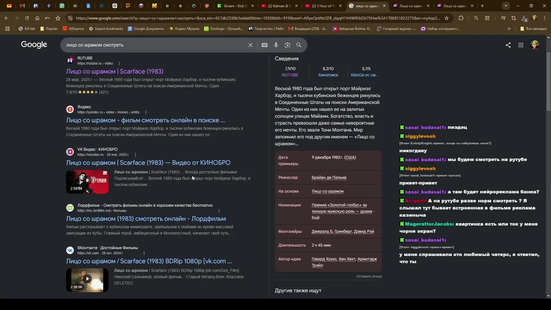Bookmark this page with the address bar star
Screen dimensions: 551x310
[x=446, y=18]
